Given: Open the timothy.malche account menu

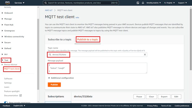Looking at the screenshot, I should pos(154,3).
